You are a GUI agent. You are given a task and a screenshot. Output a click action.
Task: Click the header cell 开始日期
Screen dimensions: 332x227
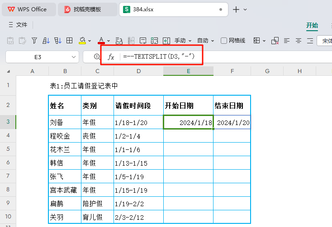(188, 105)
